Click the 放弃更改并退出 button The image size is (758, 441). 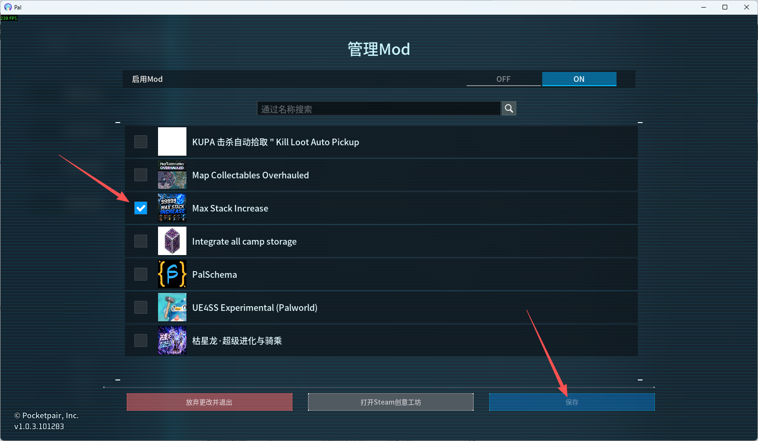click(209, 402)
